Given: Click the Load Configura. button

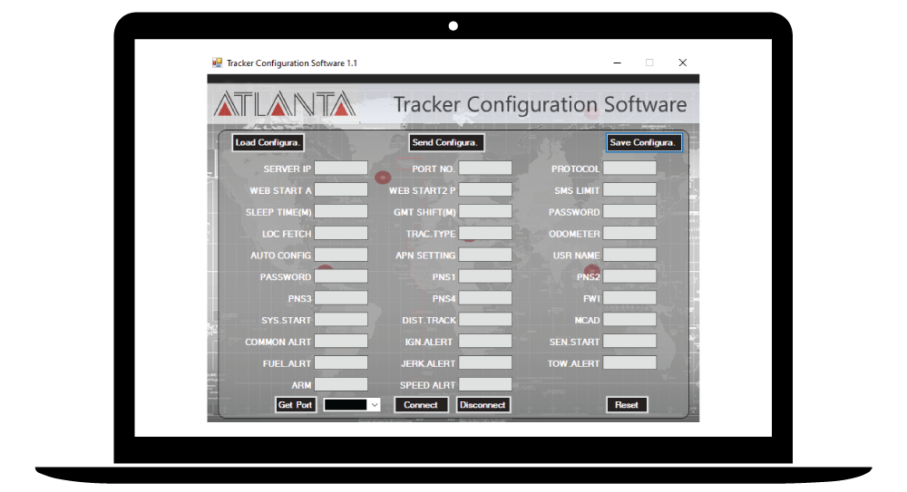Looking at the screenshot, I should pos(268,143).
